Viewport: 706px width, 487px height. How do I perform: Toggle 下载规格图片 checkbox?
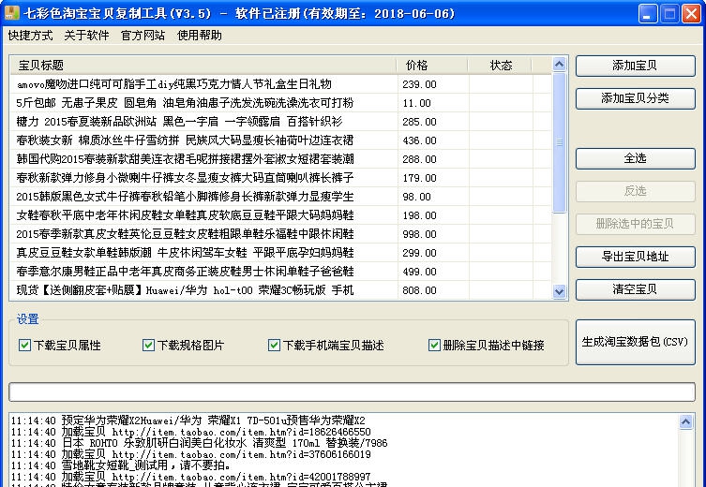coord(148,346)
